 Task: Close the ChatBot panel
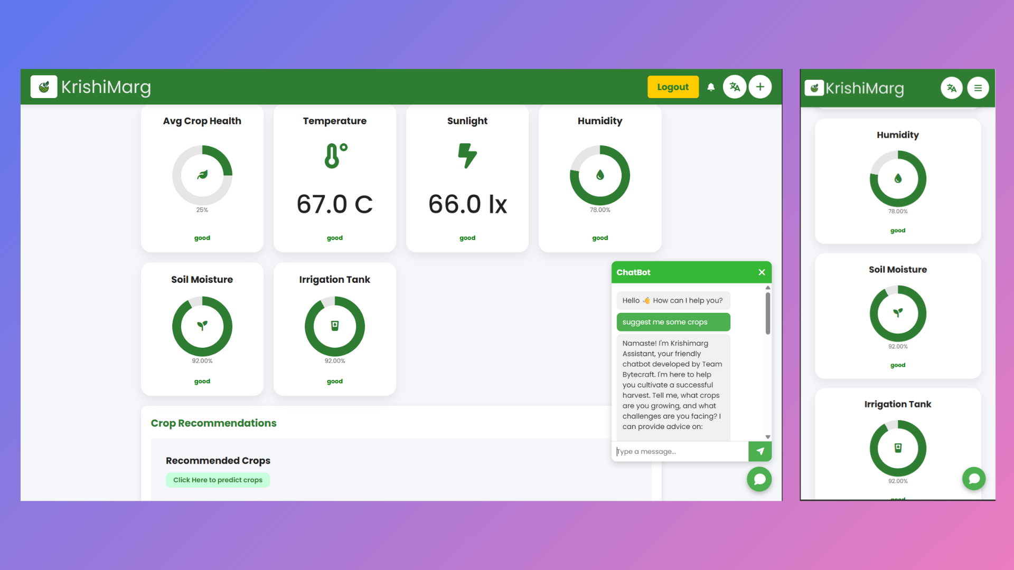pos(762,272)
